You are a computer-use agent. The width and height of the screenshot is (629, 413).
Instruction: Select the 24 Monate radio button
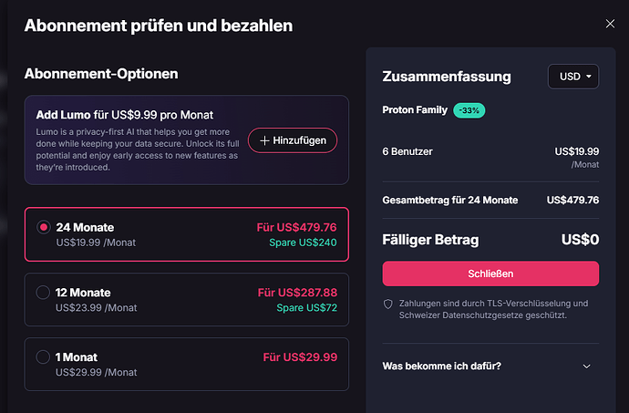pyautogui.click(x=44, y=227)
